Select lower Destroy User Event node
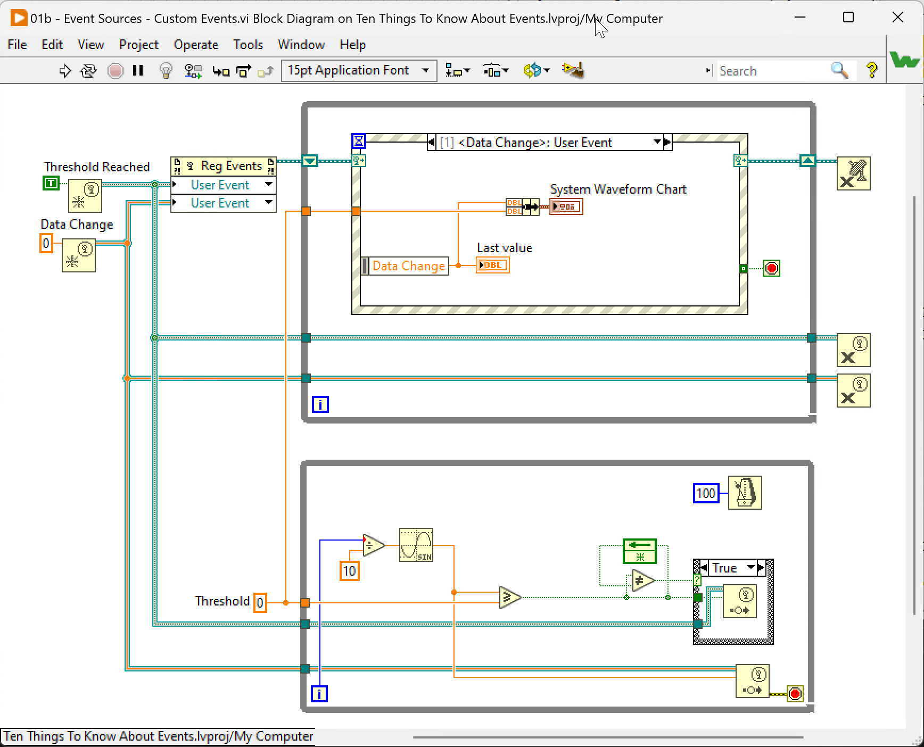The height and width of the screenshot is (747, 924). (x=854, y=391)
